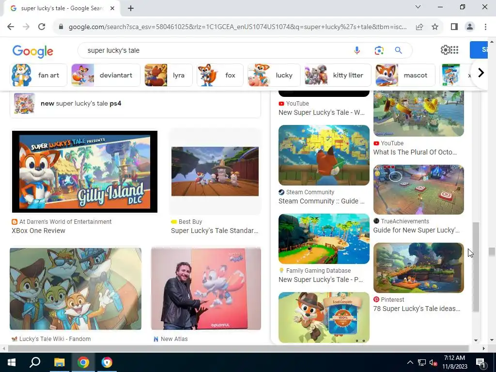496x372 pixels.
Task: Select the fox filter chip
Action: click(x=220, y=75)
